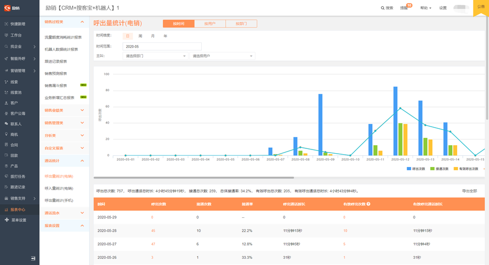Select 年 time dimension
489x265 pixels.
(165, 36)
